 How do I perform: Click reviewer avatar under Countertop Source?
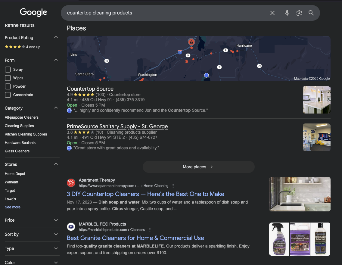click(x=69, y=110)
